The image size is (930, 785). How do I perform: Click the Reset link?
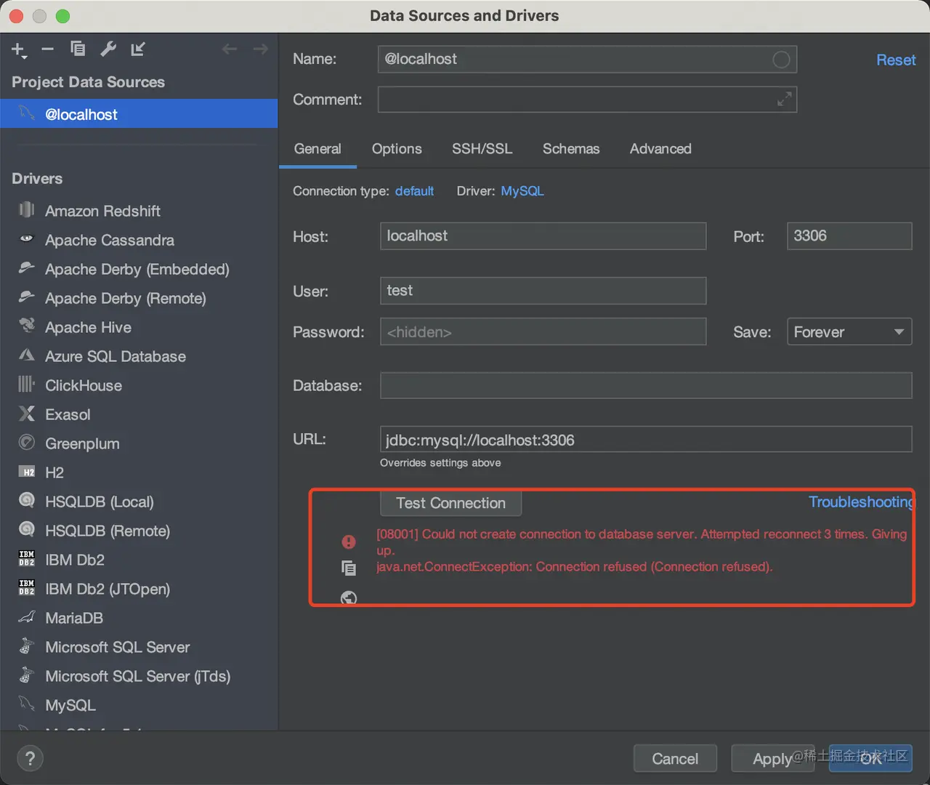(x=896, y=60)
